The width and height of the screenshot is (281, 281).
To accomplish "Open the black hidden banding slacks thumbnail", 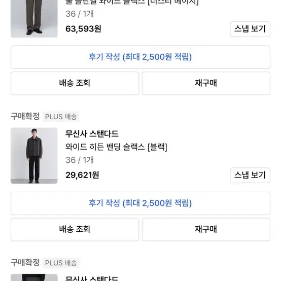I will pyautogui.click(x=34, y=156).
